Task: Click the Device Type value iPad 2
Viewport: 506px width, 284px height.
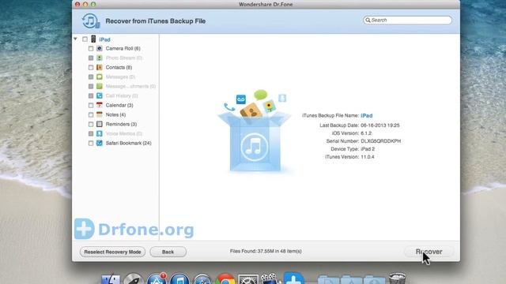Action: click(x=368, y=149)
